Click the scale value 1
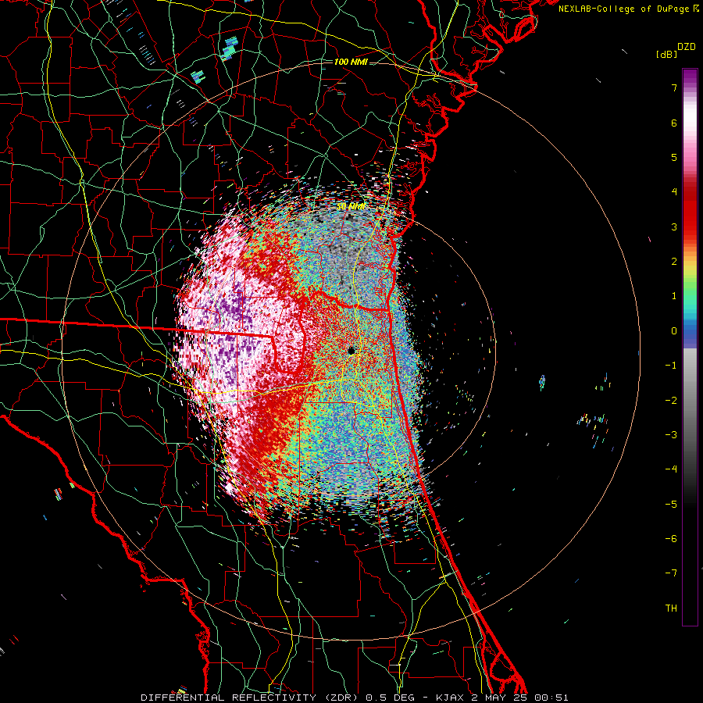The image size is (703, 703). [x=674, y=296]
